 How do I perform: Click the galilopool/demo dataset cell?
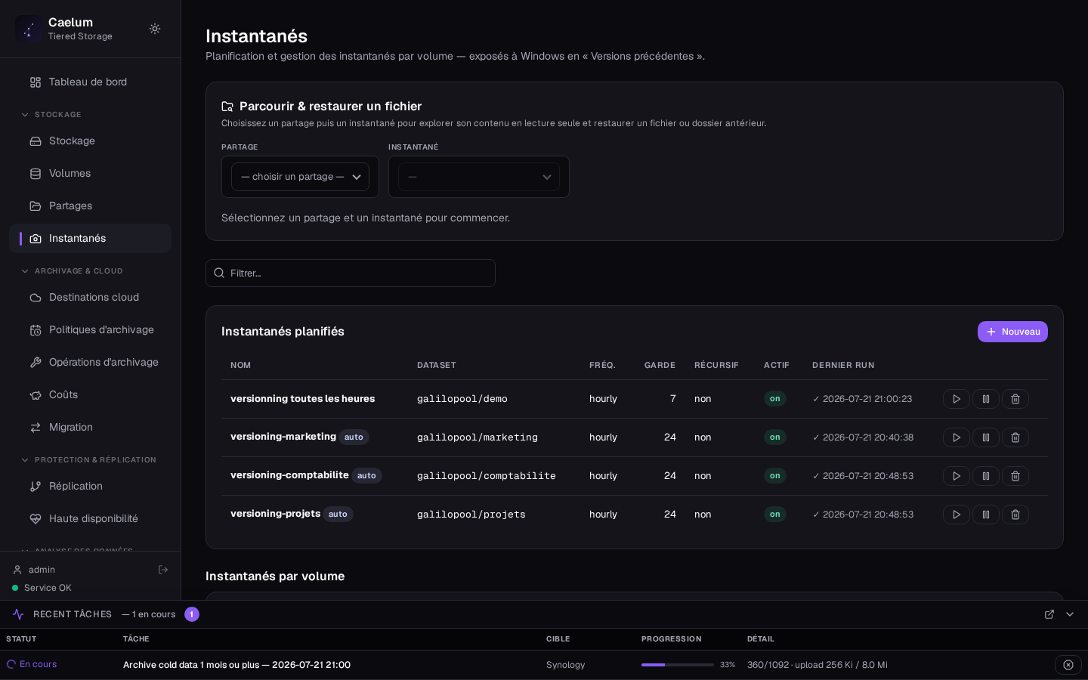point(462,399)
